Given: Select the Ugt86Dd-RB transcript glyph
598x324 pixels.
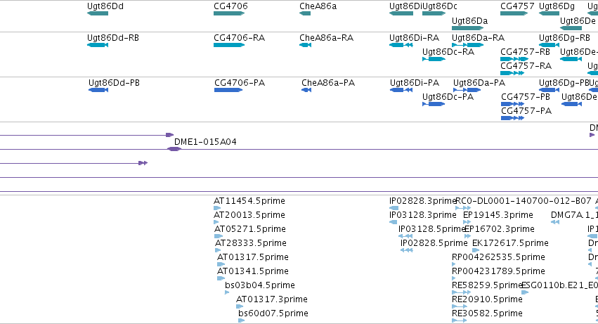Looking at the screenshot, I should point(98,45).
